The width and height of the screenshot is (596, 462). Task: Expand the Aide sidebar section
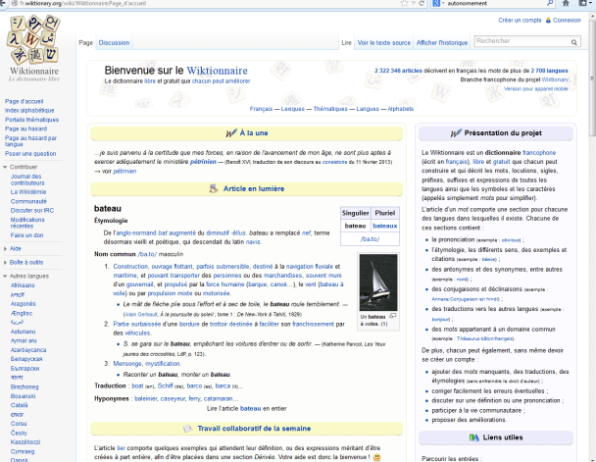click(5, 249)
